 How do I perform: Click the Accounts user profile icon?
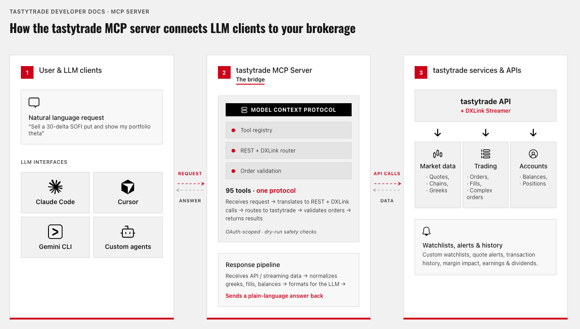click(533, 154)
